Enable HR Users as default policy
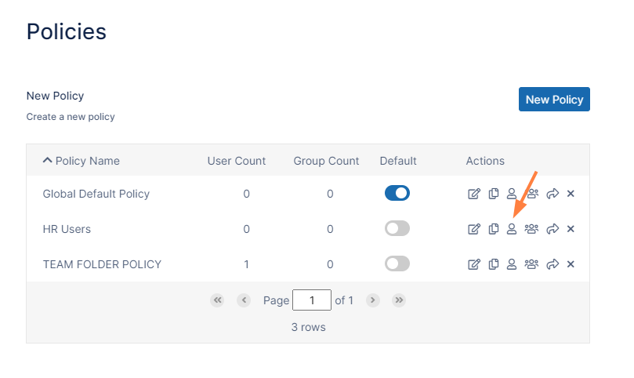634x378 pixels. (x=397, y=228)
